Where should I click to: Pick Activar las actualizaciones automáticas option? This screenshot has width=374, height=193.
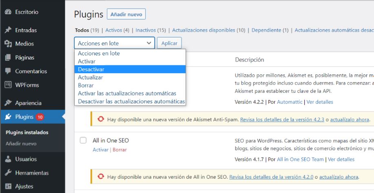coord(127,93)
